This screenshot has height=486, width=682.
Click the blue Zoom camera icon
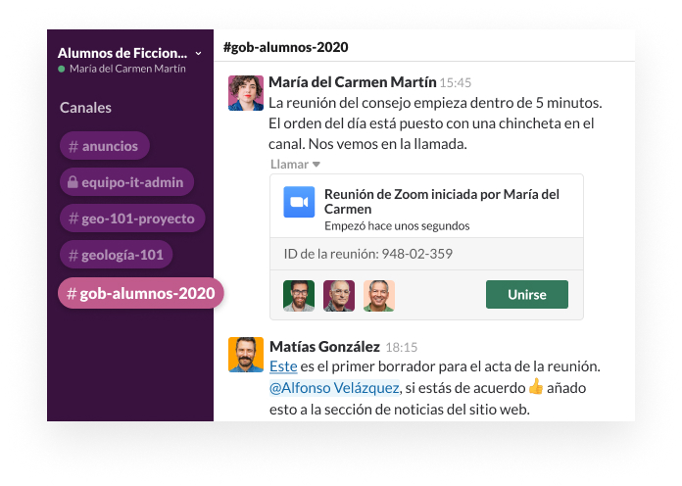299,202
